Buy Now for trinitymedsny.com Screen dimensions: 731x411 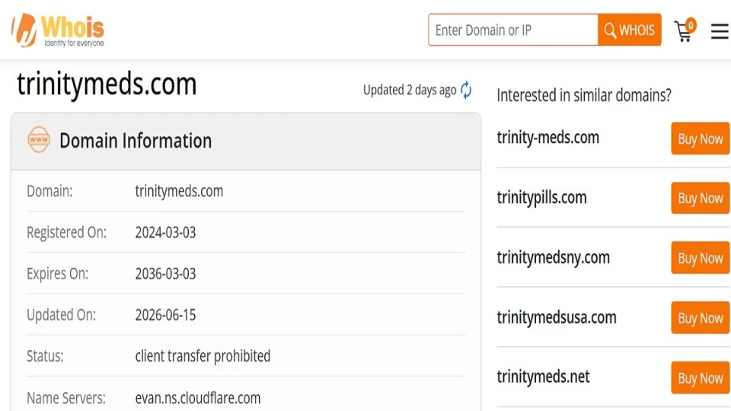(x=701, y=258)
